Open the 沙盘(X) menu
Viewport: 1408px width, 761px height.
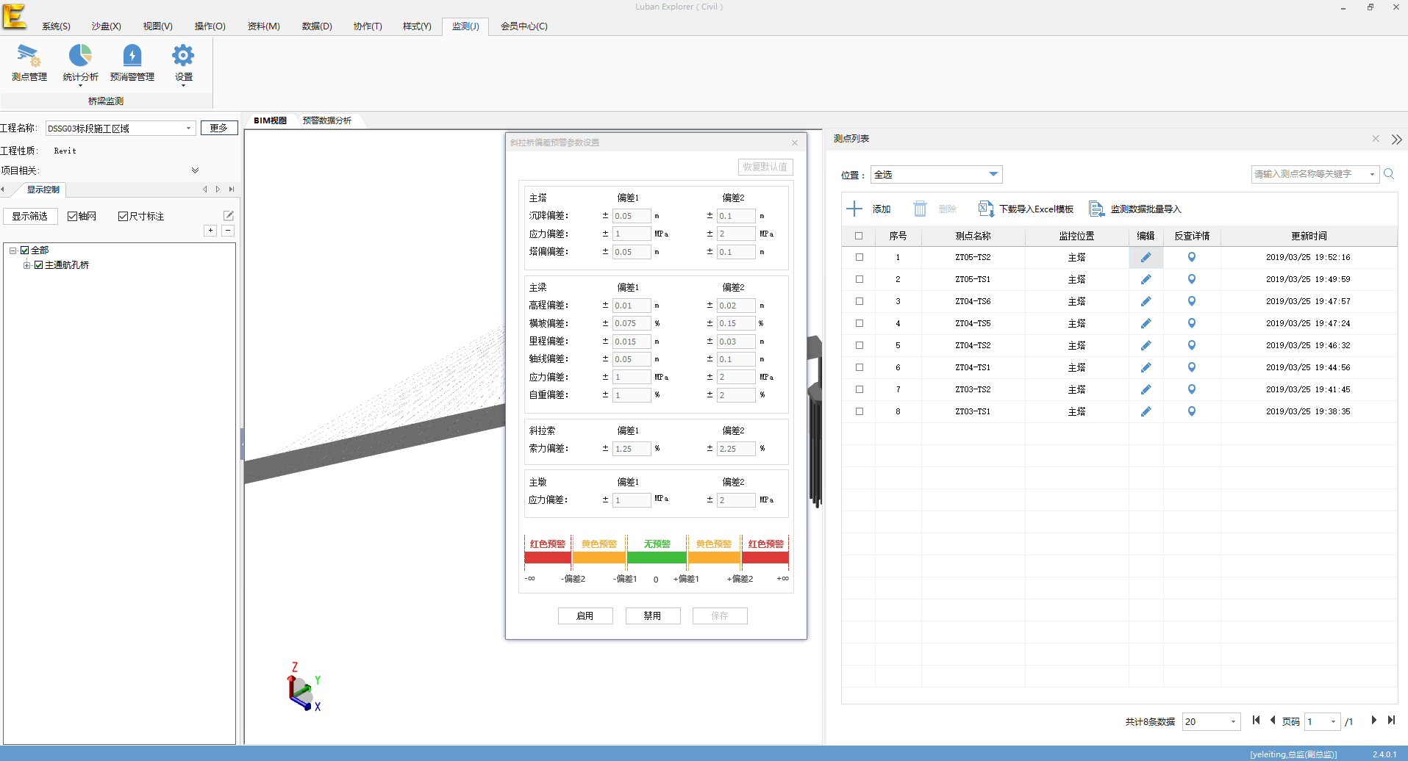(x=106, y=26)
